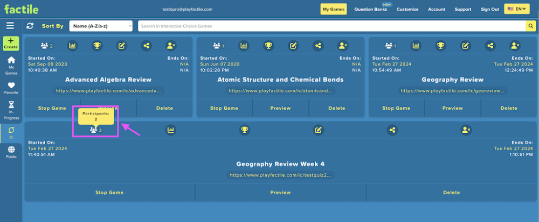Open the EN language selector
The image size is (539, 222).
pos(517,9)
